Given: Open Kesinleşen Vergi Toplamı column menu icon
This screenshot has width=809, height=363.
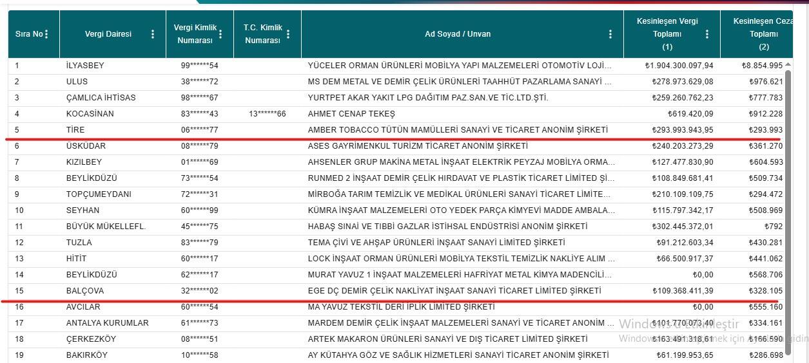Looking at the screenshot, I should [707, 34].
